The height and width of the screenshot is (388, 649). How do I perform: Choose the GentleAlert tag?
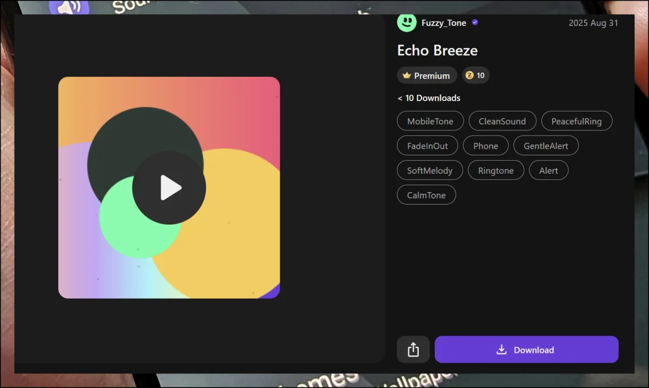pyautogui.click(x=546, y=146)
